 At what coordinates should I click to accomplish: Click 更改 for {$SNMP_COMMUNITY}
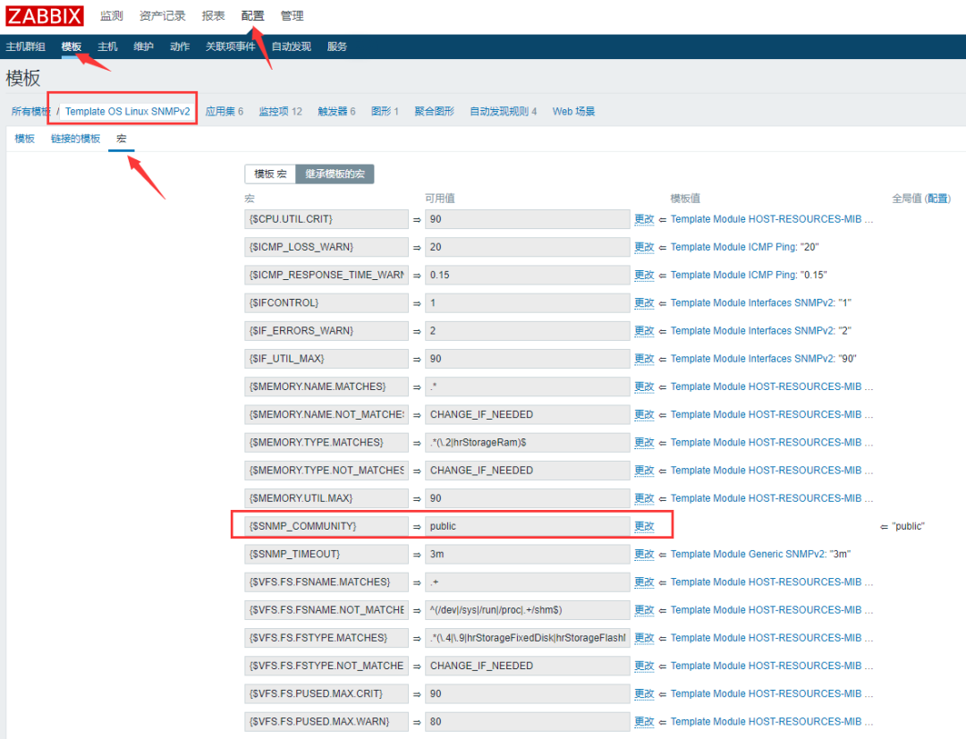pyautogui.click(x=644, y=526)
